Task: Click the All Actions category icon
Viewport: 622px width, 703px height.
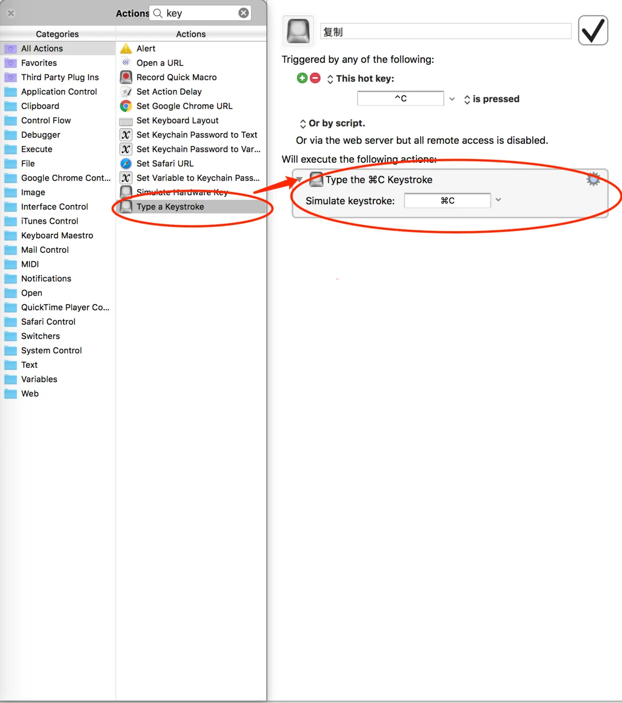Action: [11, 49]
